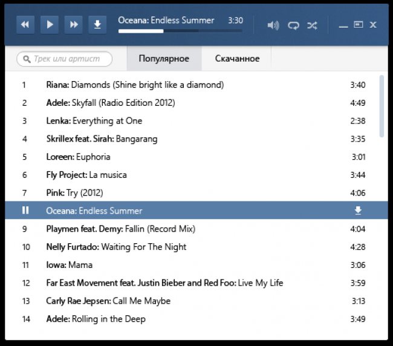The image size is (393, 346).
Task: Pause Oceana: Endless Summer in the playlist row
Action: point(25,210)
